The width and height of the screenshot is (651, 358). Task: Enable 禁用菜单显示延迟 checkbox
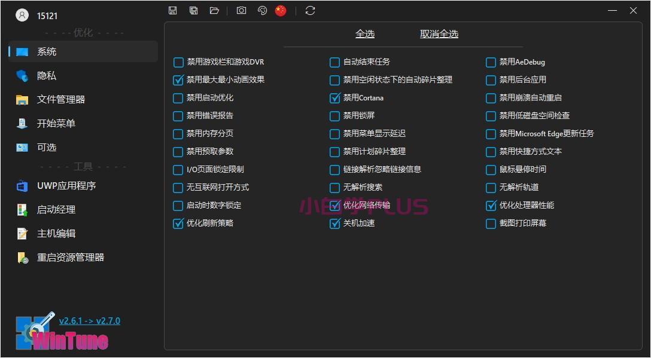click(x=334, y=134)
